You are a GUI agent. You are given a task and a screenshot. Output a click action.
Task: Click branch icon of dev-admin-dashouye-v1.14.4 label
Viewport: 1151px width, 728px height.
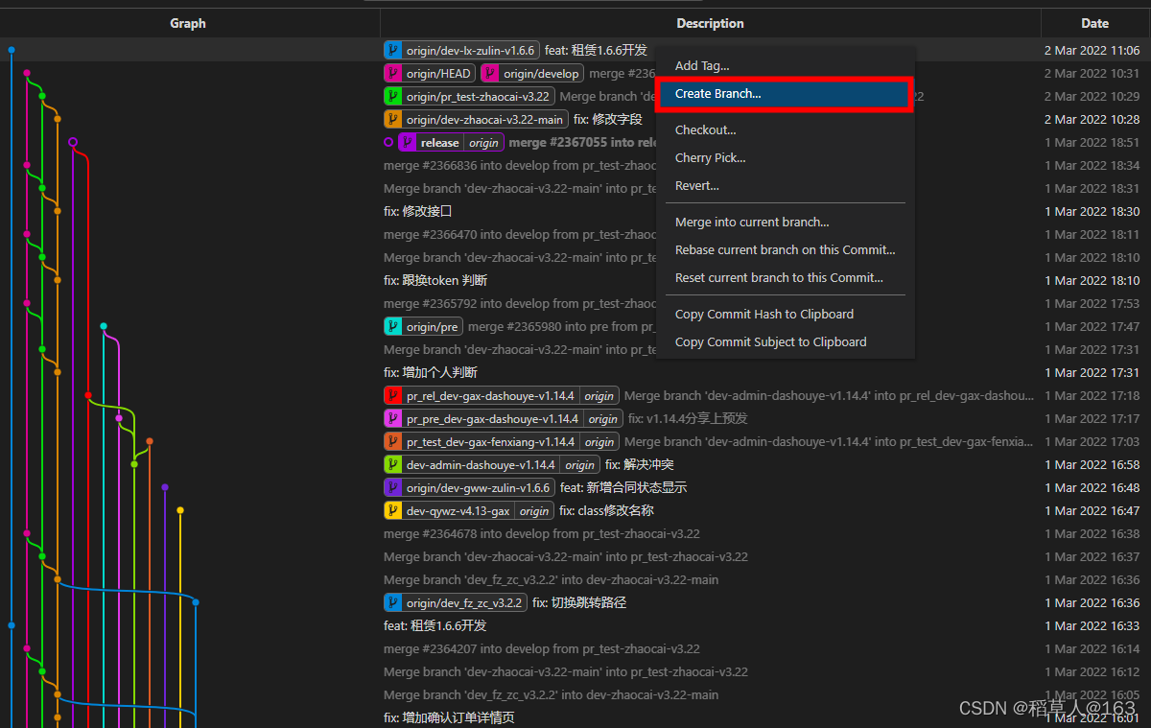pos(392,464)
